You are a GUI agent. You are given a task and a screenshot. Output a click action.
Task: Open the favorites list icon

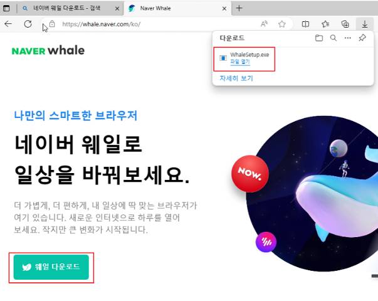coord(325,24)
